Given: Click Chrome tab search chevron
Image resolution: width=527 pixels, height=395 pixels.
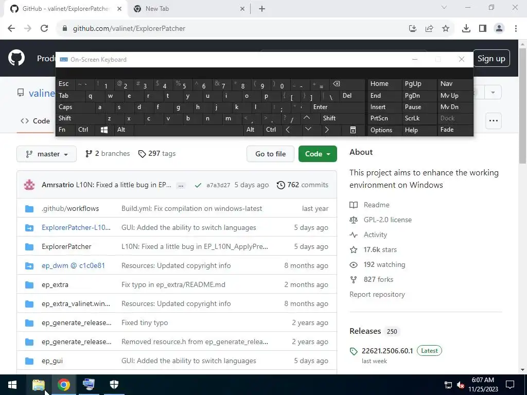Looking at the screenshot, I should point(444,7).
